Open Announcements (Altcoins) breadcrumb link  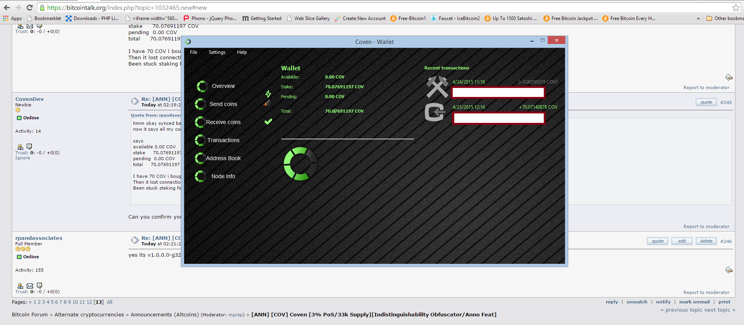click(x=165, y=315)
